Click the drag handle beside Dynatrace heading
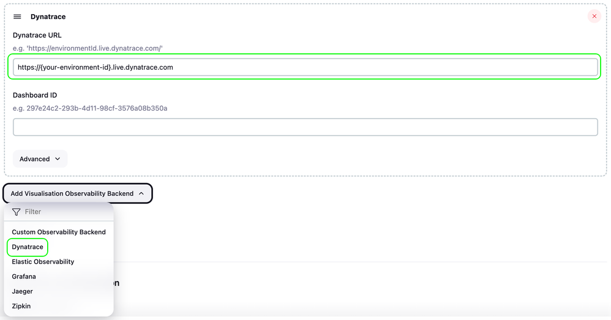Screen dimensions: 611x320 (17, 17)
